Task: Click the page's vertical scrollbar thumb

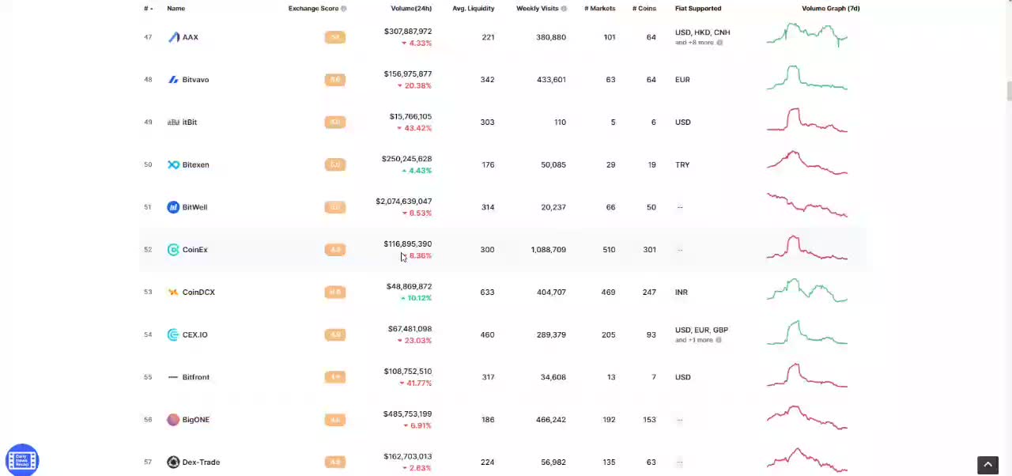Action: coord(1009,91)
